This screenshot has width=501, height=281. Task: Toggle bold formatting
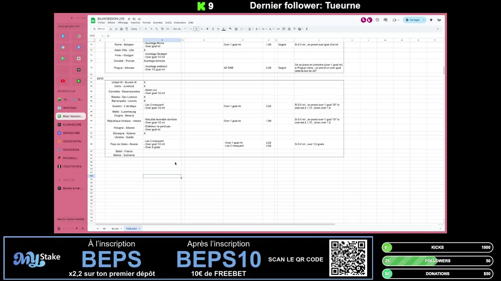click(207, 29)
